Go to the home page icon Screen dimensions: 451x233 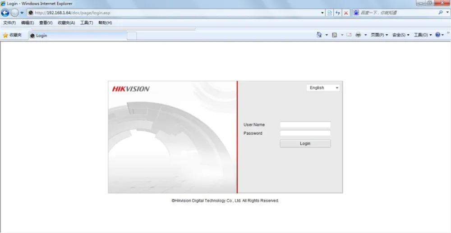point(319,35)
